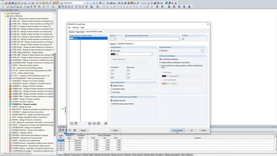Screen dimensions: 277x156
Task: Open Mass case MC1 dropdown
Action: (151, 54)
